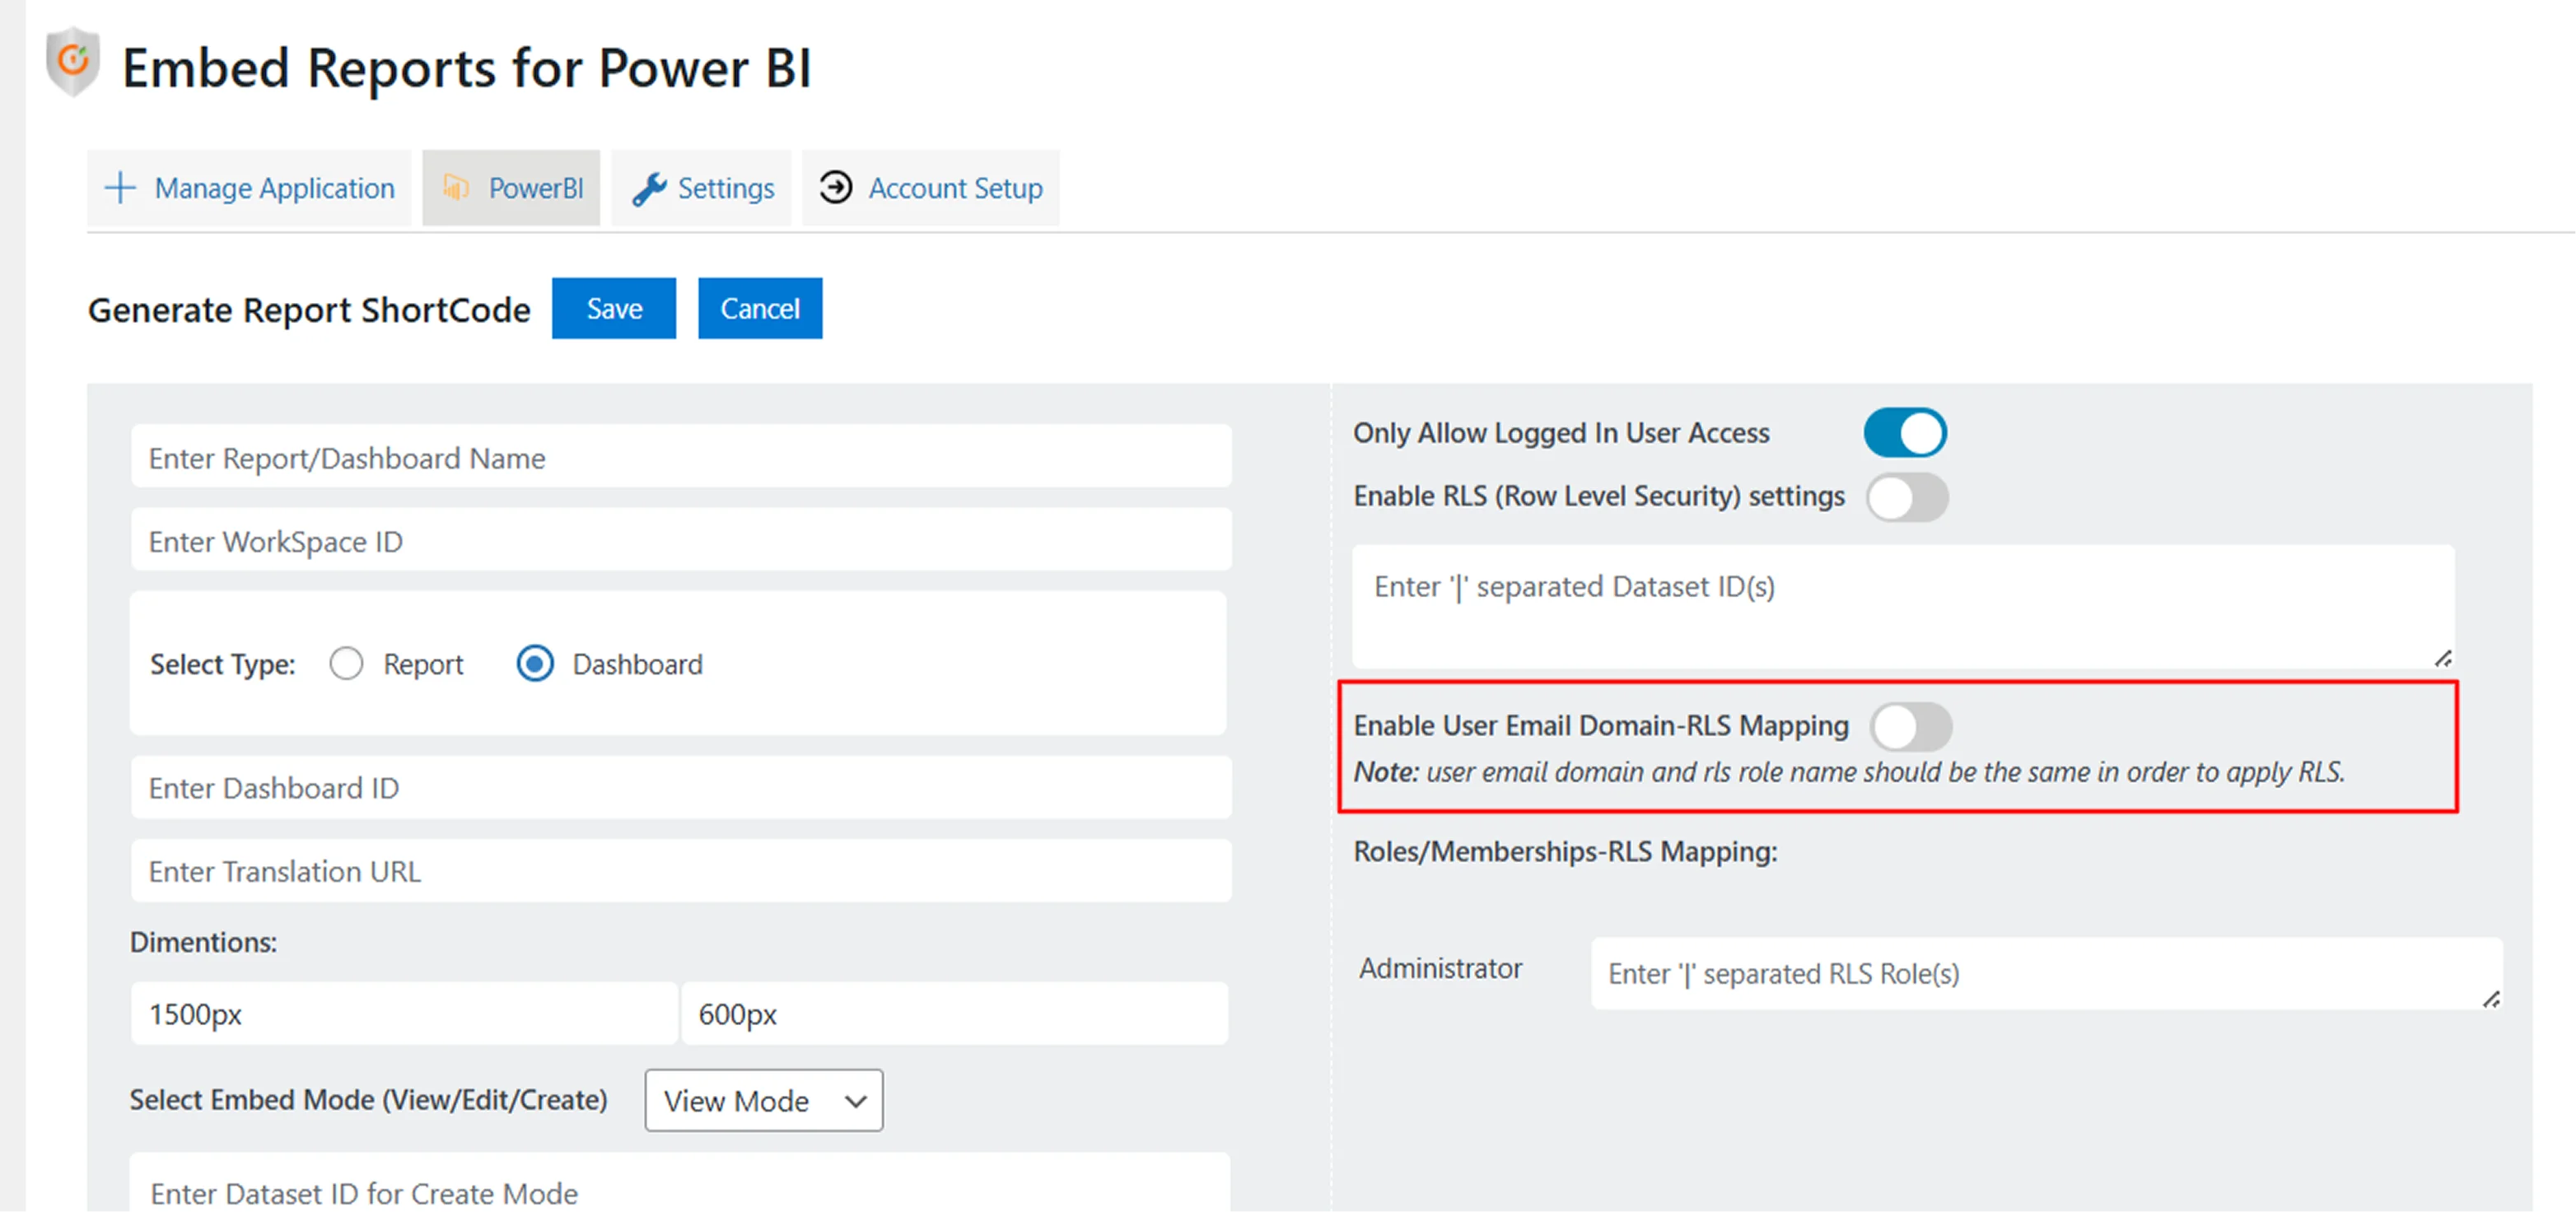Click Select Embed Mode (View/Edit/Create) label
The width and height of the screenshot is (2576, 1212).
368,1100
